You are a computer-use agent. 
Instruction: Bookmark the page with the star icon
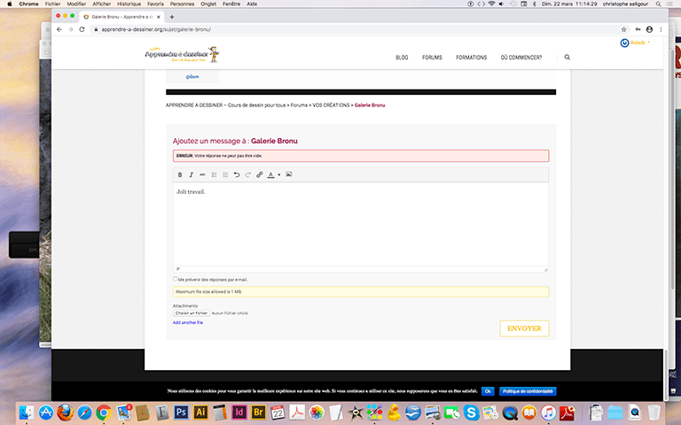click(623, 29)
